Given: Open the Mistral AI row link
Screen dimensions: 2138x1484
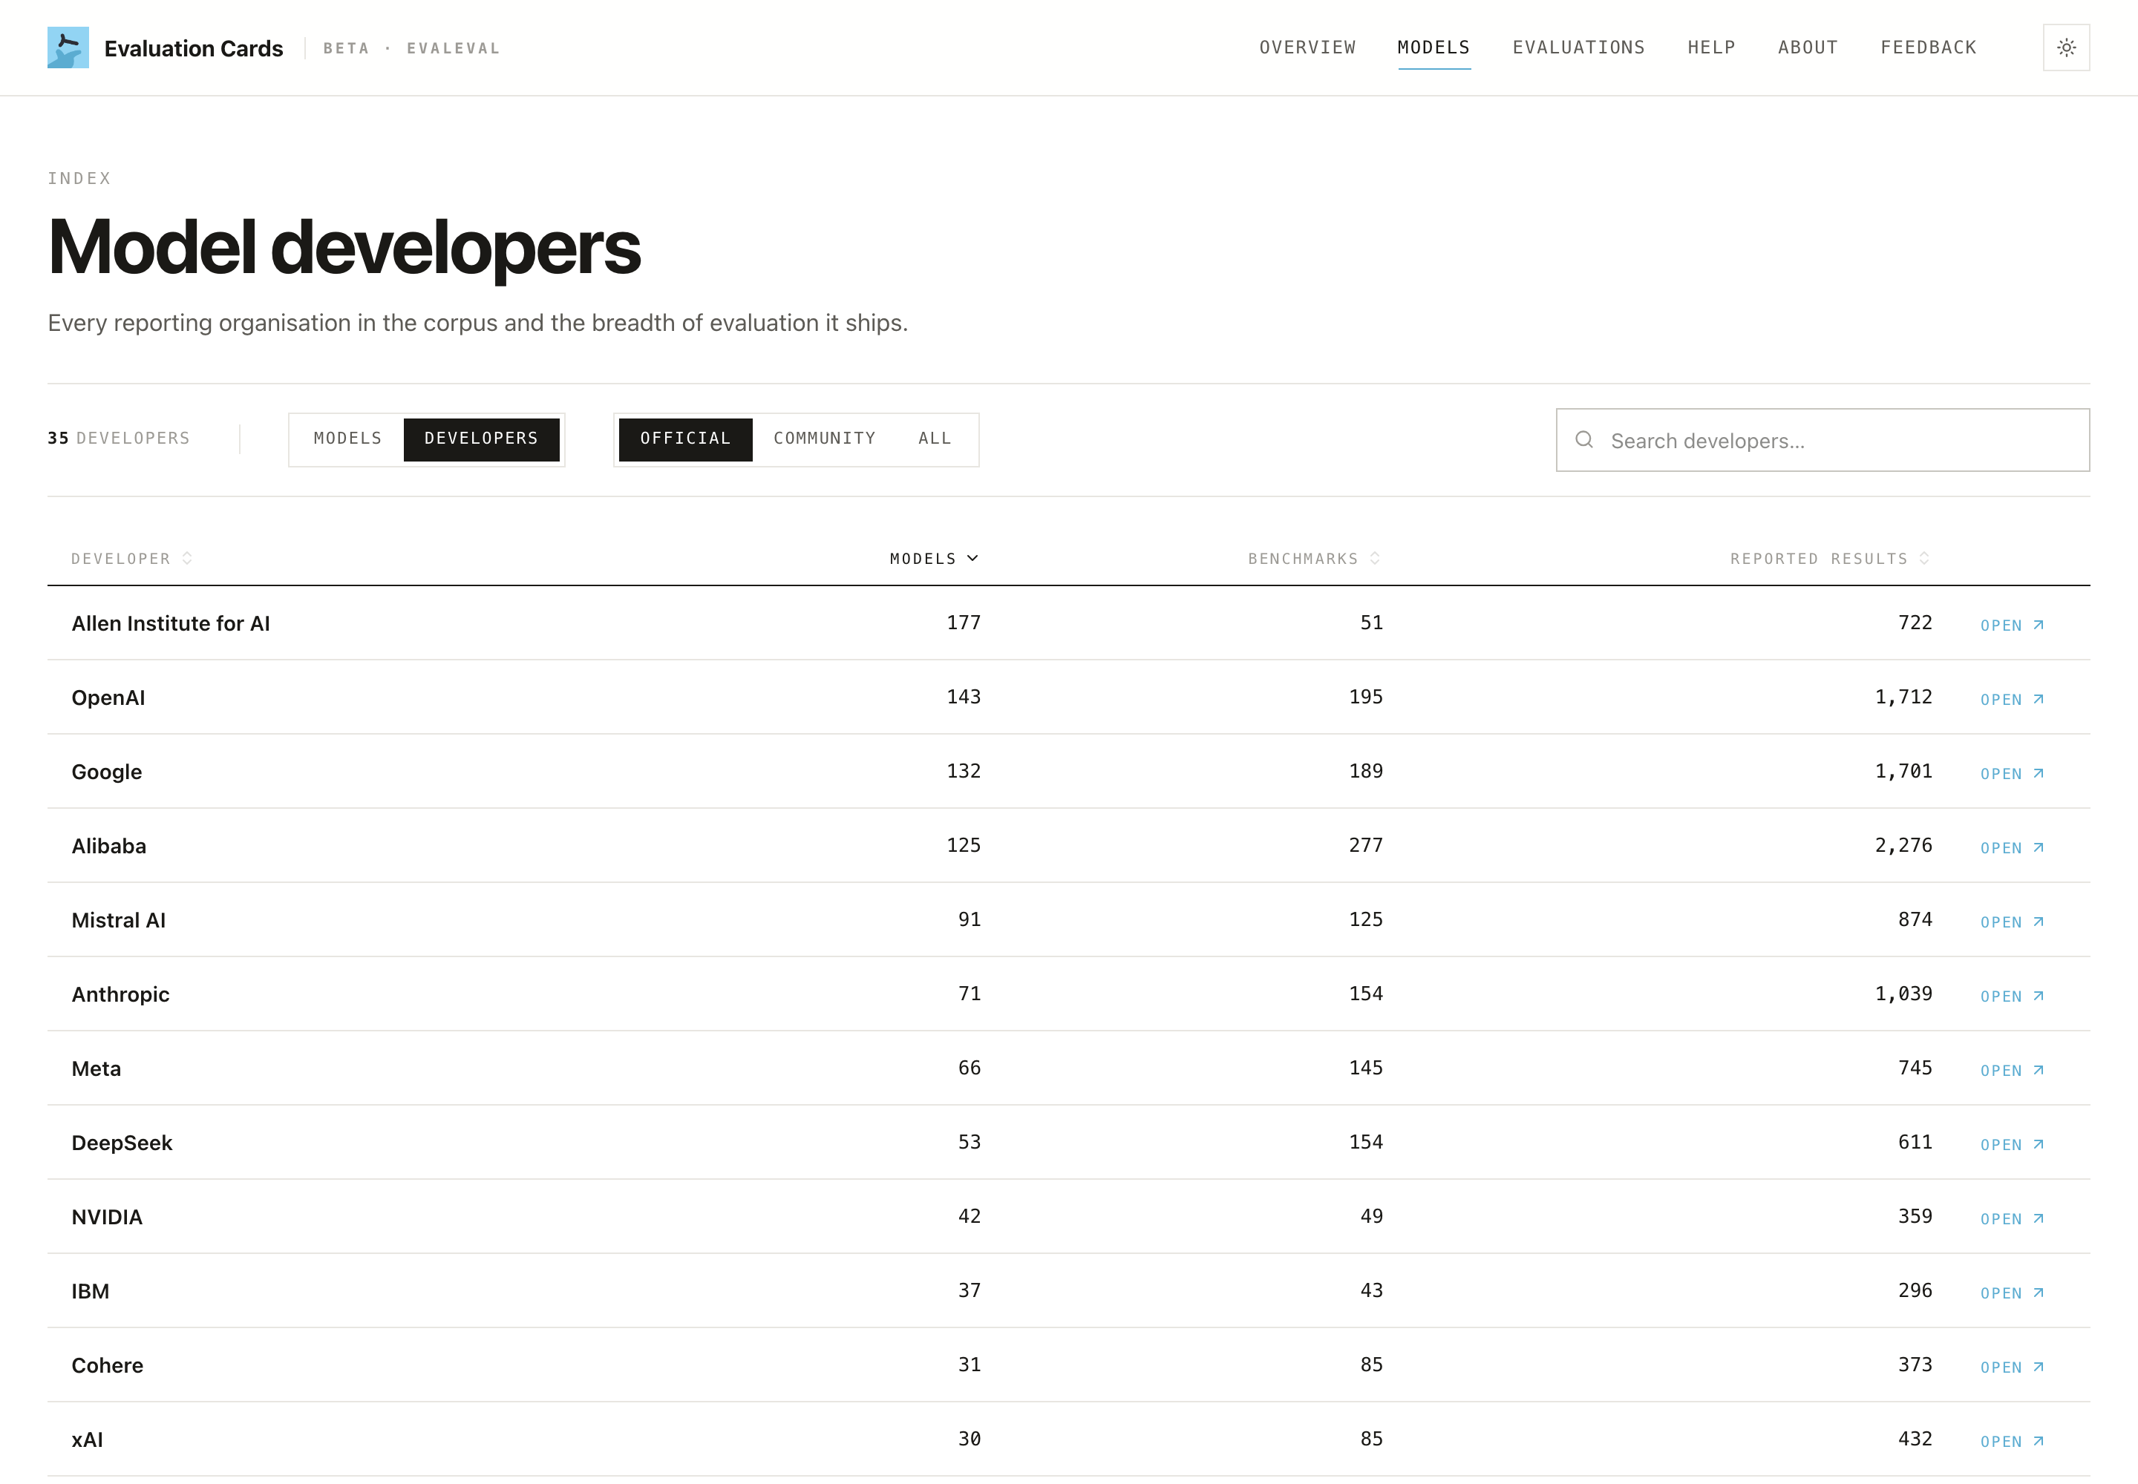Looking at the screenshot, I should coord(2012,922).
